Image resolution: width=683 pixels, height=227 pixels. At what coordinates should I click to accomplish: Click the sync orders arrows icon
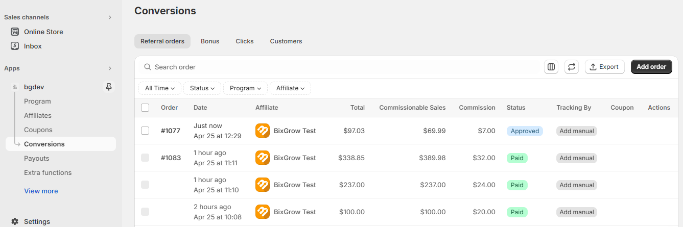point(572,67)
